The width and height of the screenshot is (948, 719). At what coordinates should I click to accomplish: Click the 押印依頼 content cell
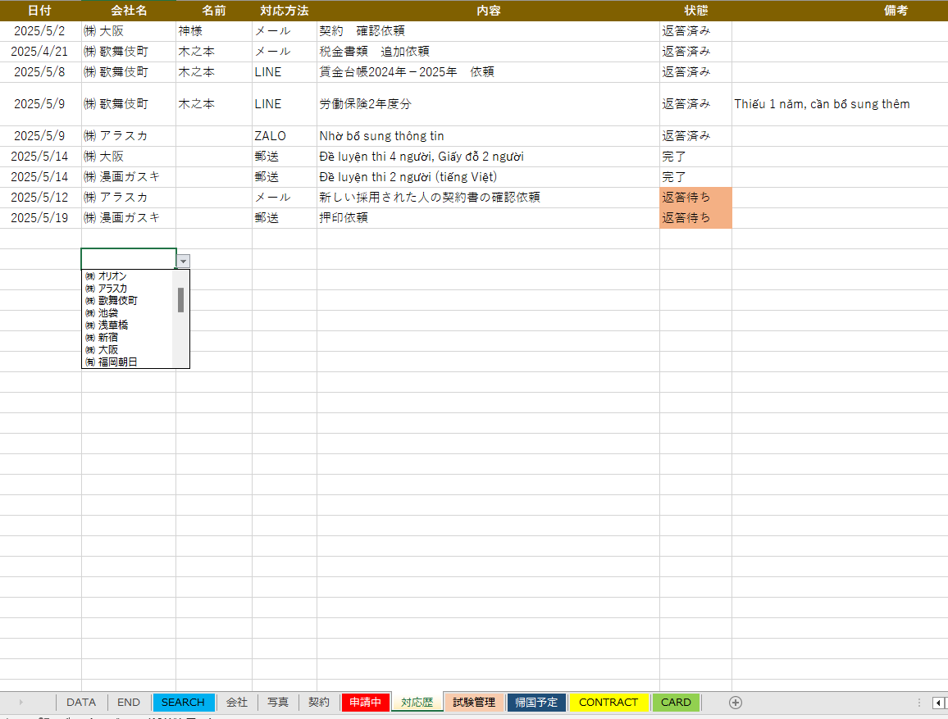tap(487, 218)
